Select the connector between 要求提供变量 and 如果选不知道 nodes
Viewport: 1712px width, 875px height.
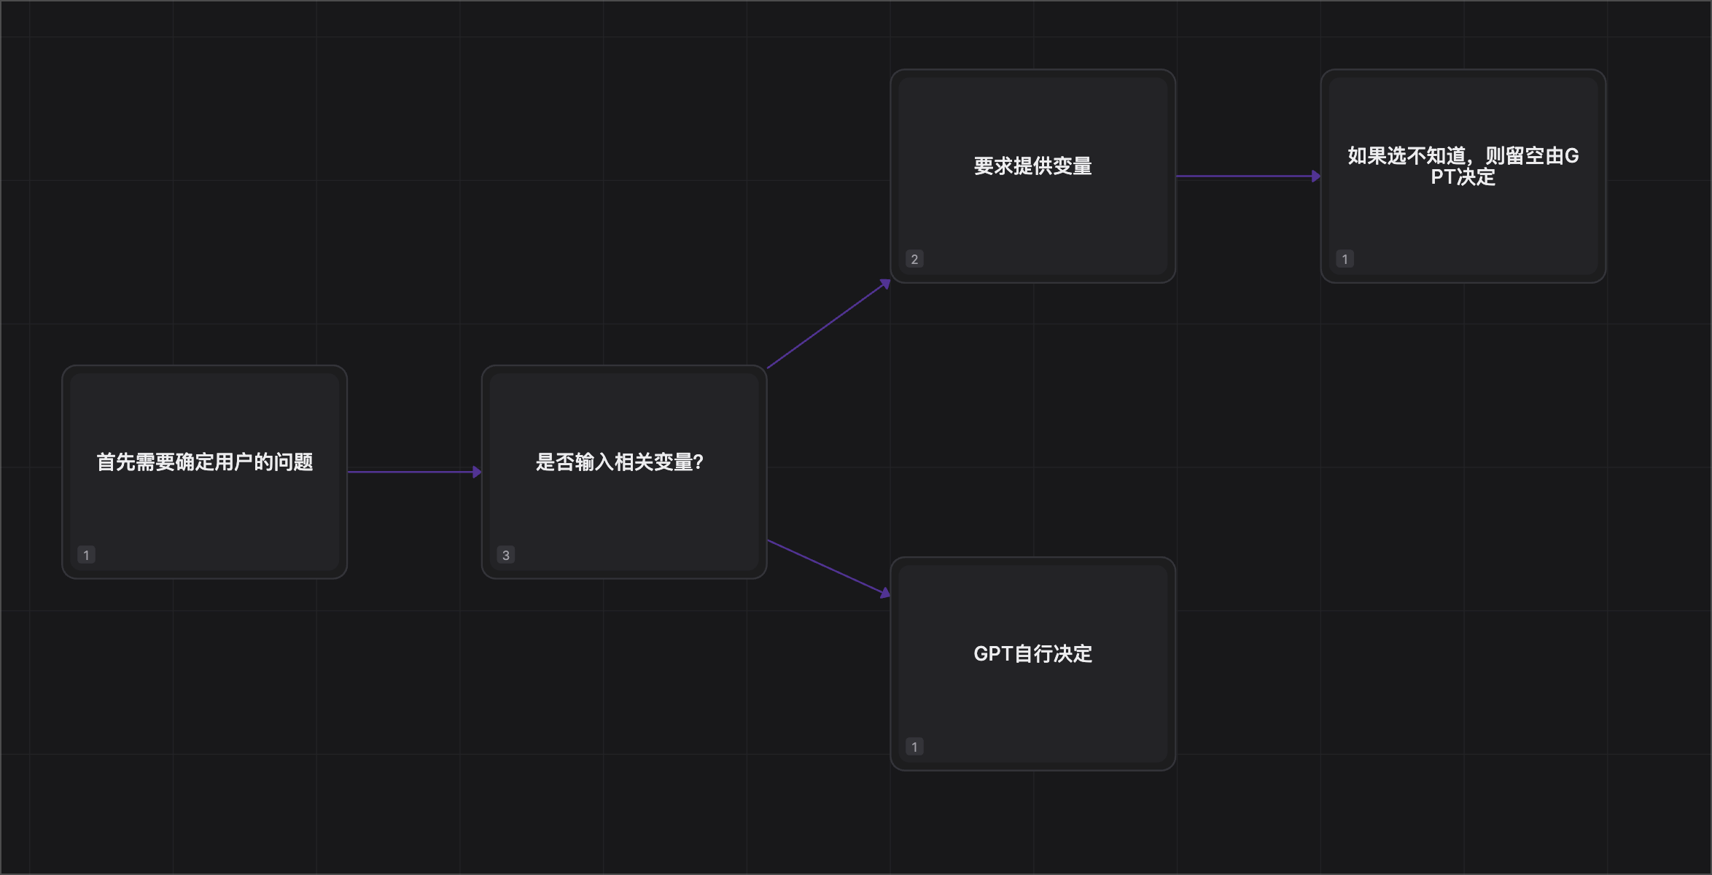point(1243,176)
